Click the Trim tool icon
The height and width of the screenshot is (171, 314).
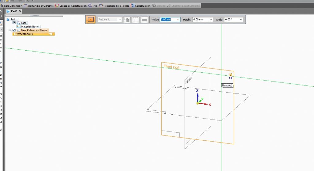[x=90, y=6]
